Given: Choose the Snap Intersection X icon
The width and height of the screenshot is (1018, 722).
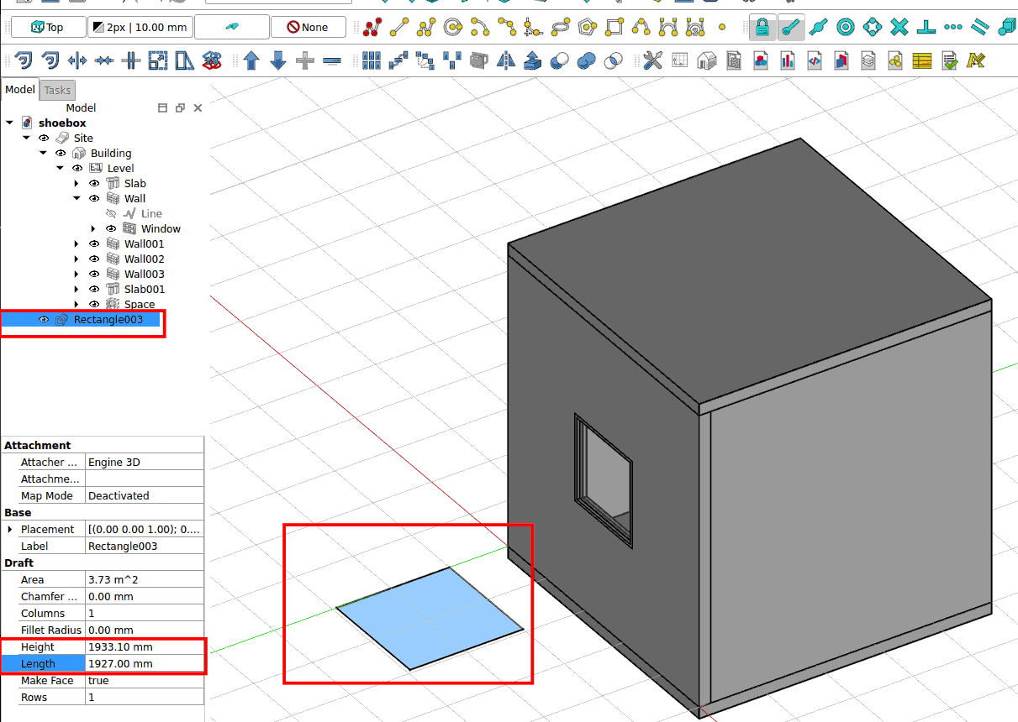Looking at the screenshot, I should click(x=899, y=28).
